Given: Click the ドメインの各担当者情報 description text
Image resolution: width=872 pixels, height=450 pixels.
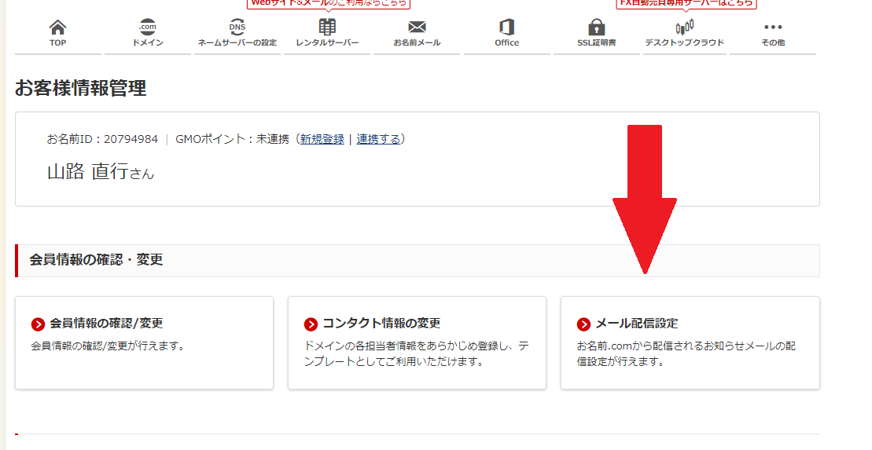Looking at the screenshot, I should [x=417, y=354].
